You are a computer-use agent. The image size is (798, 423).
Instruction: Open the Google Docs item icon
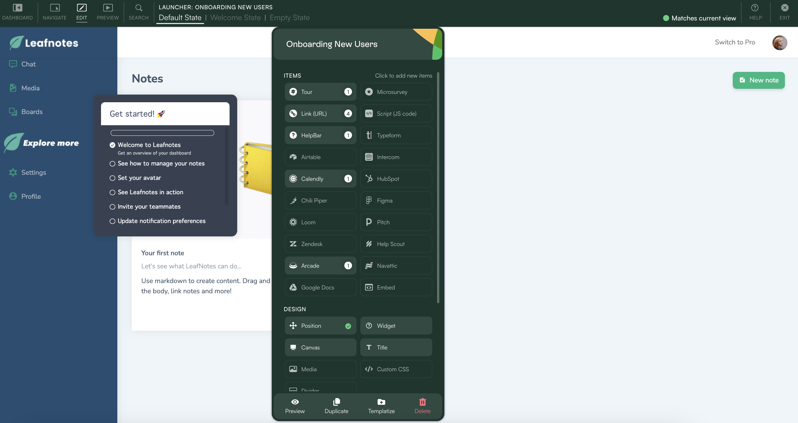coord(293,288)
